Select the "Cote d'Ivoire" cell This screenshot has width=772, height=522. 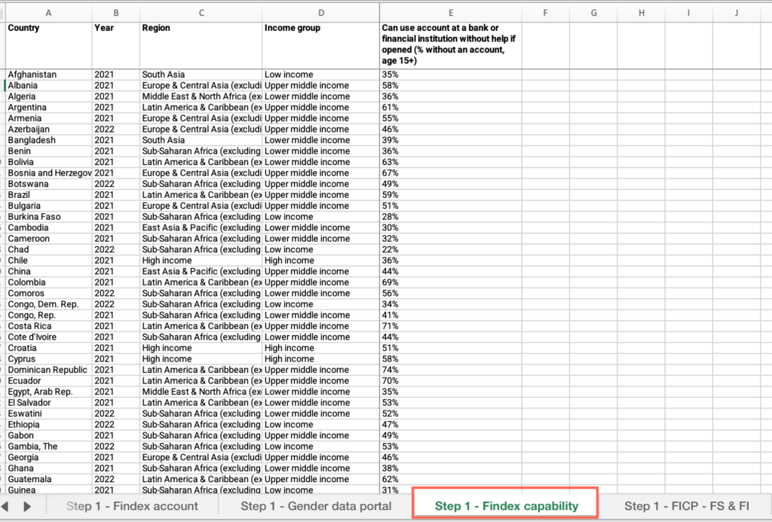pos(48,337)
